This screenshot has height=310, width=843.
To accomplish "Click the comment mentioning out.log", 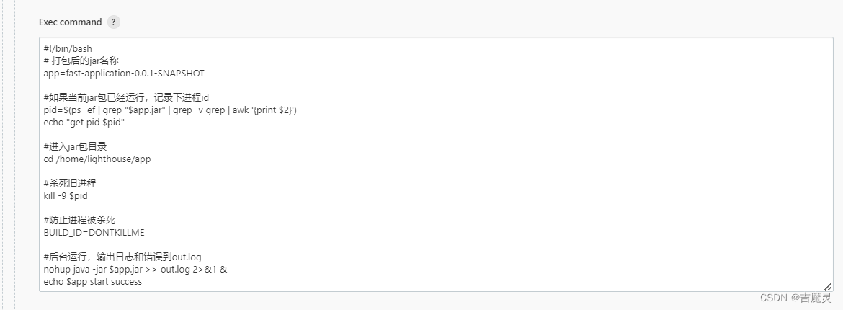I will [122, 257].
